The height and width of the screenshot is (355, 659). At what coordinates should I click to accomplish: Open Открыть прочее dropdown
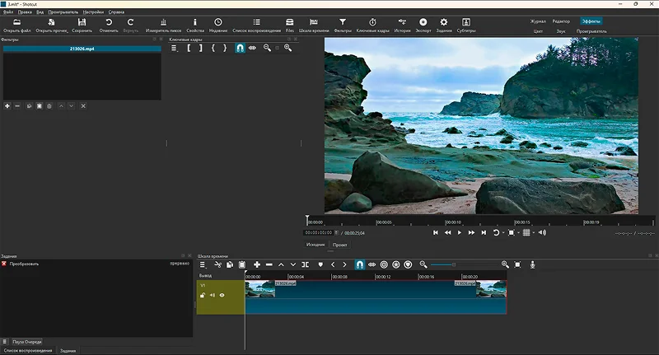(x=52, y=26)
